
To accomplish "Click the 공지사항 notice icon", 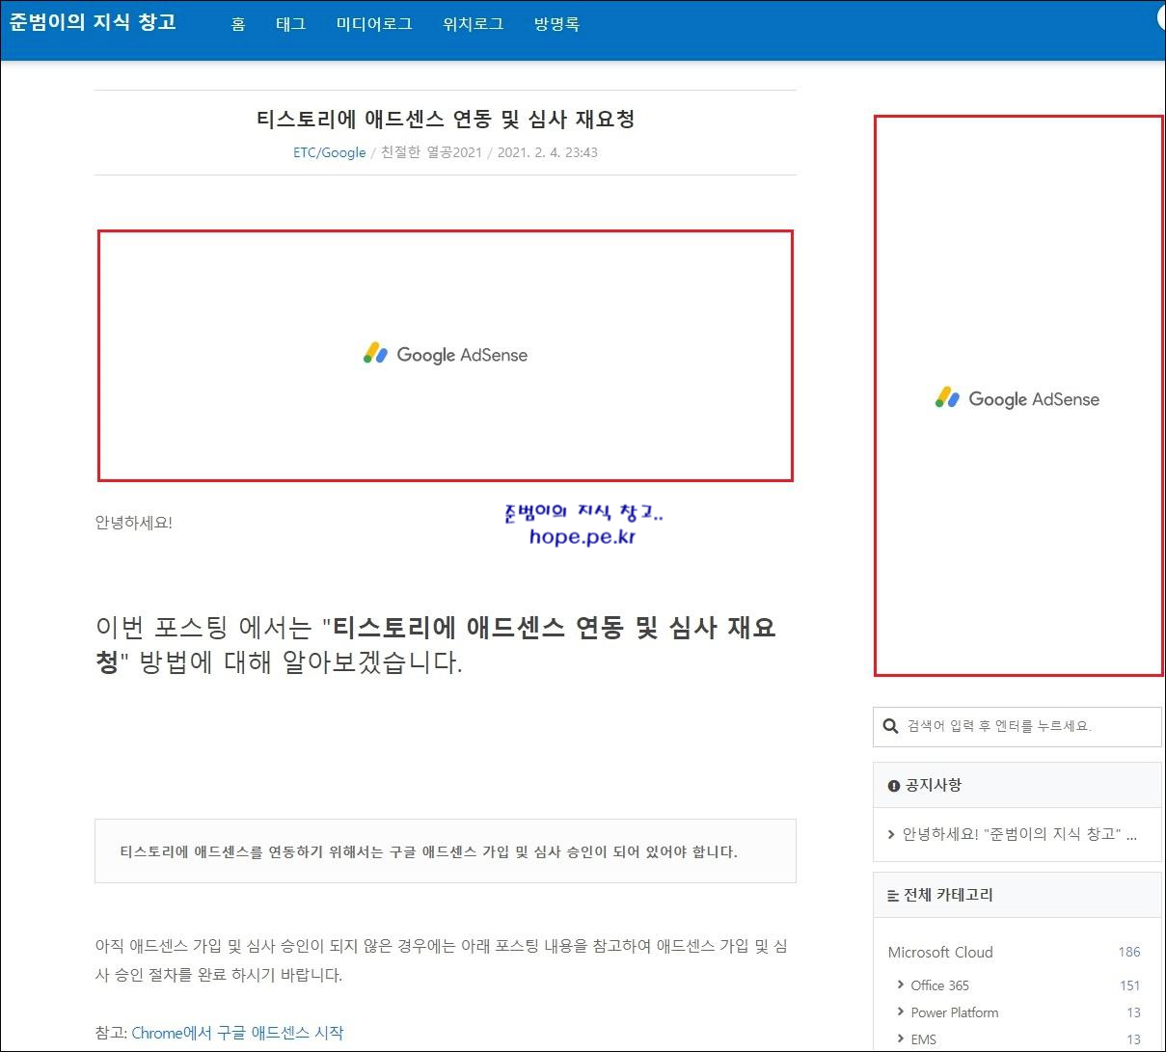I will tap(893, 786).
